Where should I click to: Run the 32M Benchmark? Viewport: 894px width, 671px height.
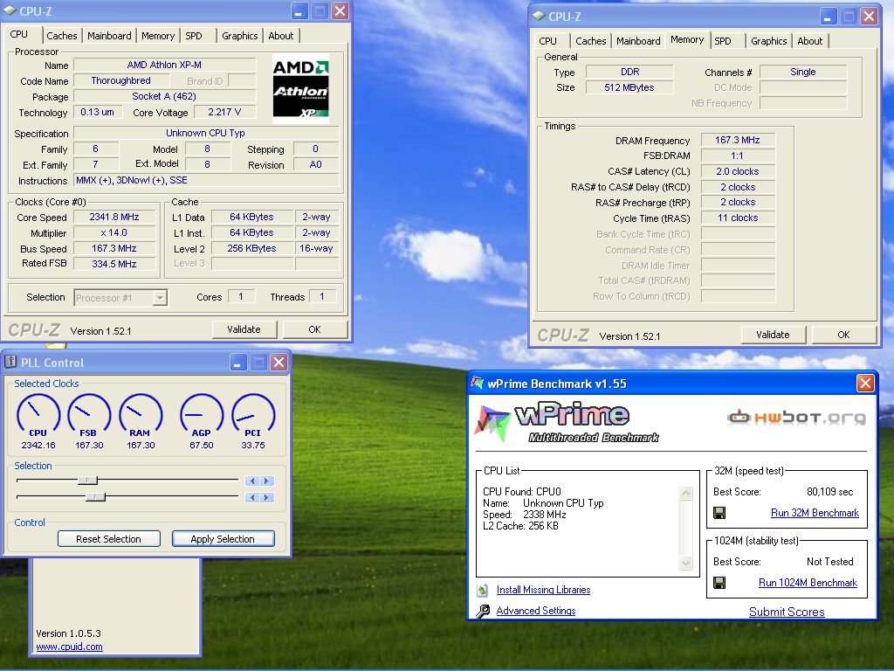tap(815, 513)
